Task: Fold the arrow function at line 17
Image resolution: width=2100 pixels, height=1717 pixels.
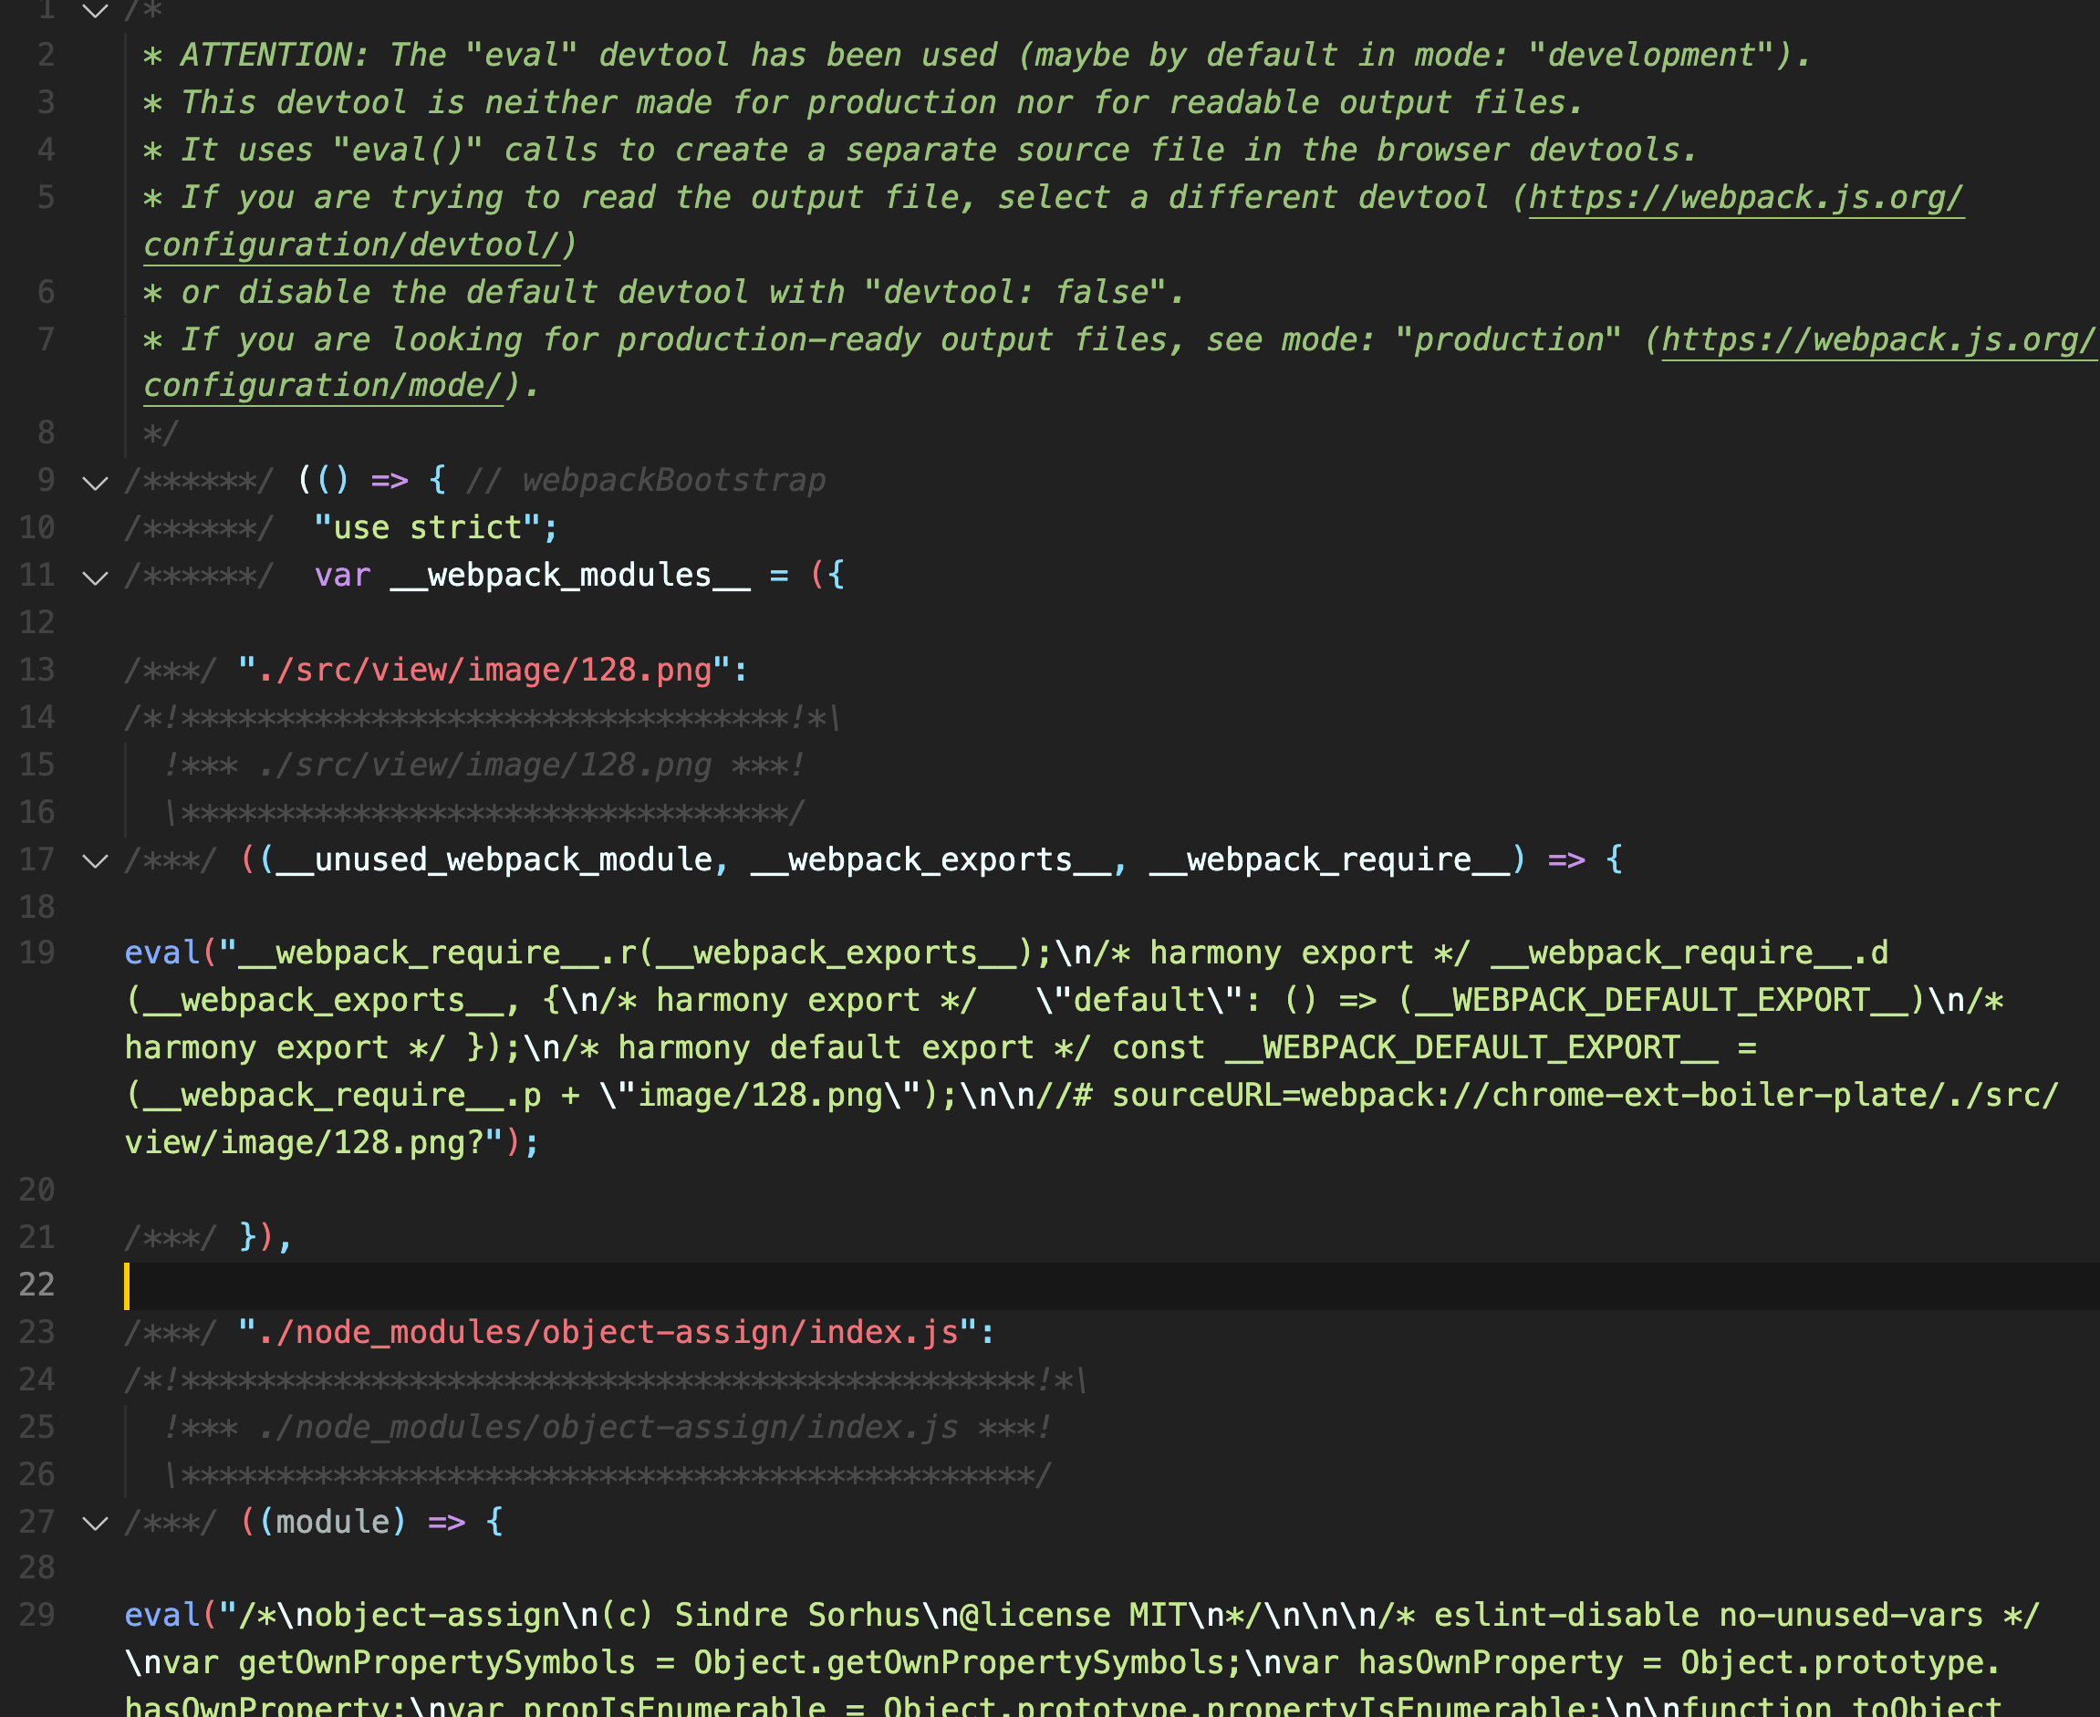Action: (x=95, y=861)
